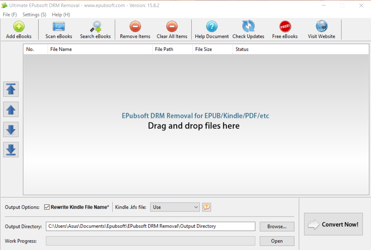Click the File Name column header
Image resolution: width=371 pixels, height=250 pixels.
100,49
